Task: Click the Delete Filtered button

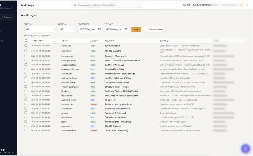Action: click(154, 29)
